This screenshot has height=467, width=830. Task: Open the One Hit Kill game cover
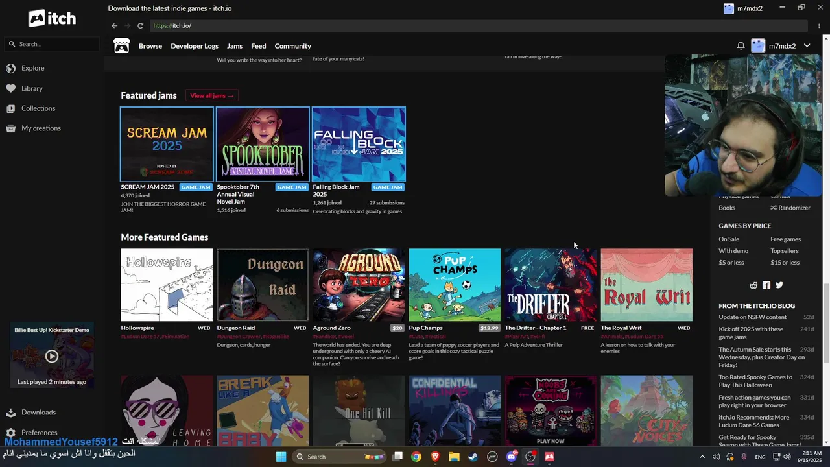tap(359, 411)
